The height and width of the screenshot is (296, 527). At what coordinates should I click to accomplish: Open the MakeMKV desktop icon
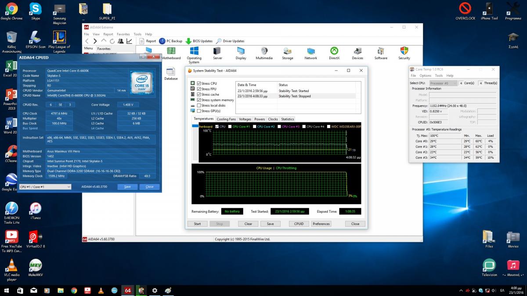coord(36,268)
